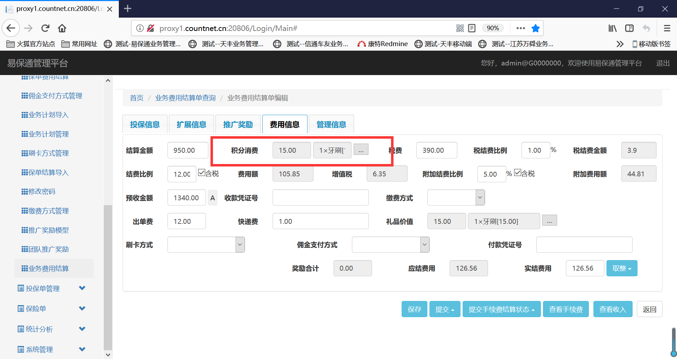Reload the page with refresh icon

click(x=45, y=28)
